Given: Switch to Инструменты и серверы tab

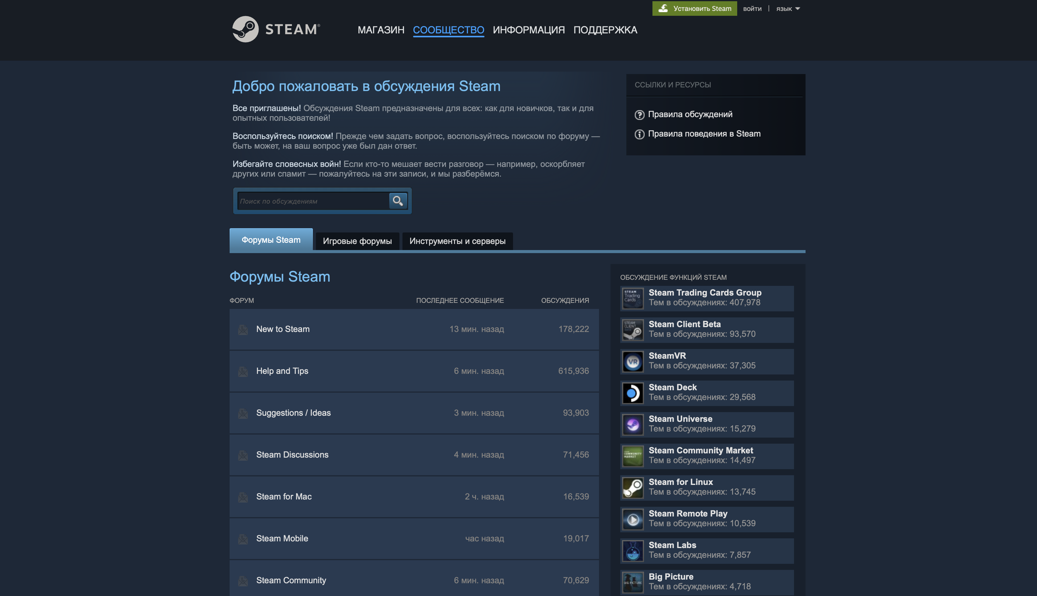Looking at the screenshot, I should 457,241.
